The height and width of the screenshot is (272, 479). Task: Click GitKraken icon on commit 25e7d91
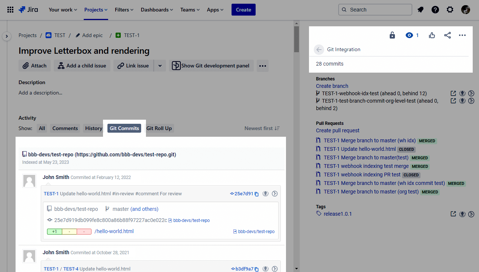(x=266, y=193)
